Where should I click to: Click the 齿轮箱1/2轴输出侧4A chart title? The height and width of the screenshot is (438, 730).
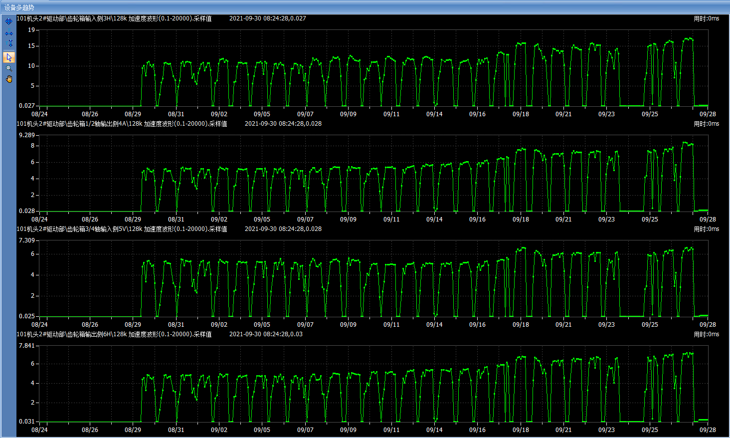(122, 124)
